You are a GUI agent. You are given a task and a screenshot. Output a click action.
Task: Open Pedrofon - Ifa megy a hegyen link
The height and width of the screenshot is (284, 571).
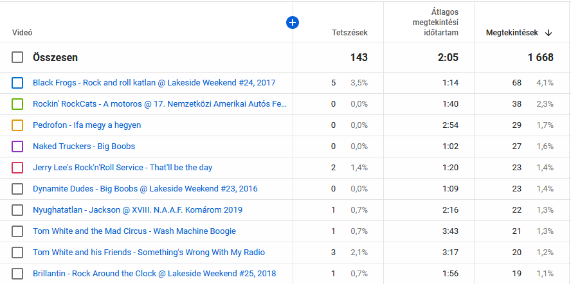tap(87, 125)
